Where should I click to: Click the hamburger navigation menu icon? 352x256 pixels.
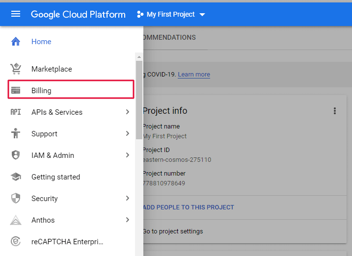tap(16, 14)
